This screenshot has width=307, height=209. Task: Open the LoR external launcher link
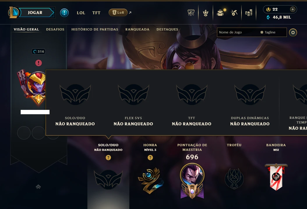click(x=118, y=12)
